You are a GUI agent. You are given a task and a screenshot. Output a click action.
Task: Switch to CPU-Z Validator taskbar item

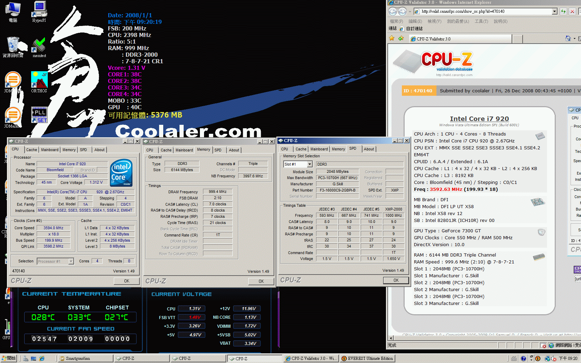(x=311, y=359)
